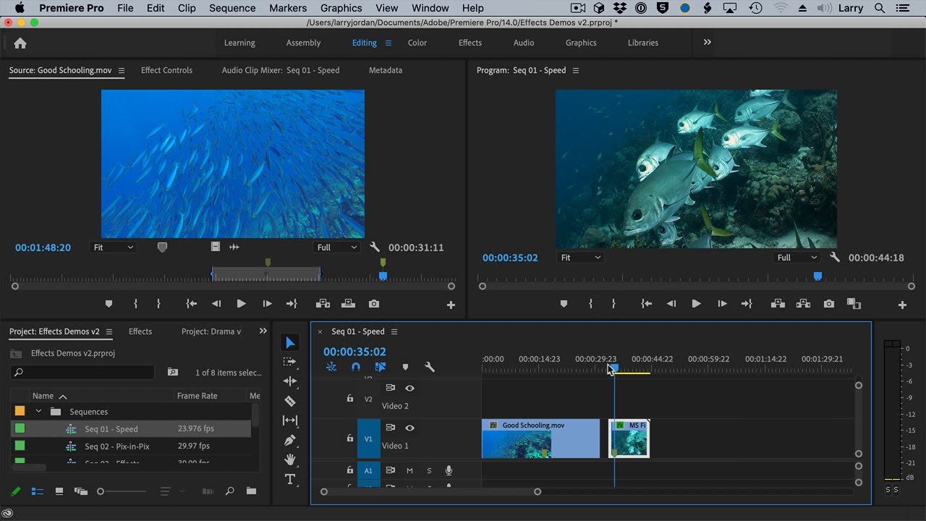Export frame from Program monitor
This screenshot has height=521, width=926.
tap(829, 304)
